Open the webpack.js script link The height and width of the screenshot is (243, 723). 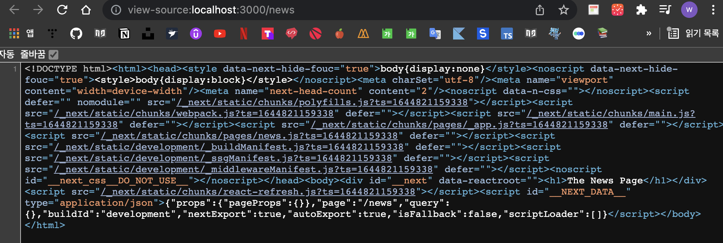[x=194, y=113]
